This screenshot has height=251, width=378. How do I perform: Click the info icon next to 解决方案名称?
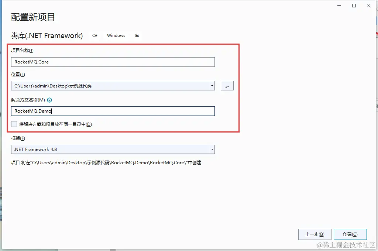pyautogui.click(x=49, y=100)
